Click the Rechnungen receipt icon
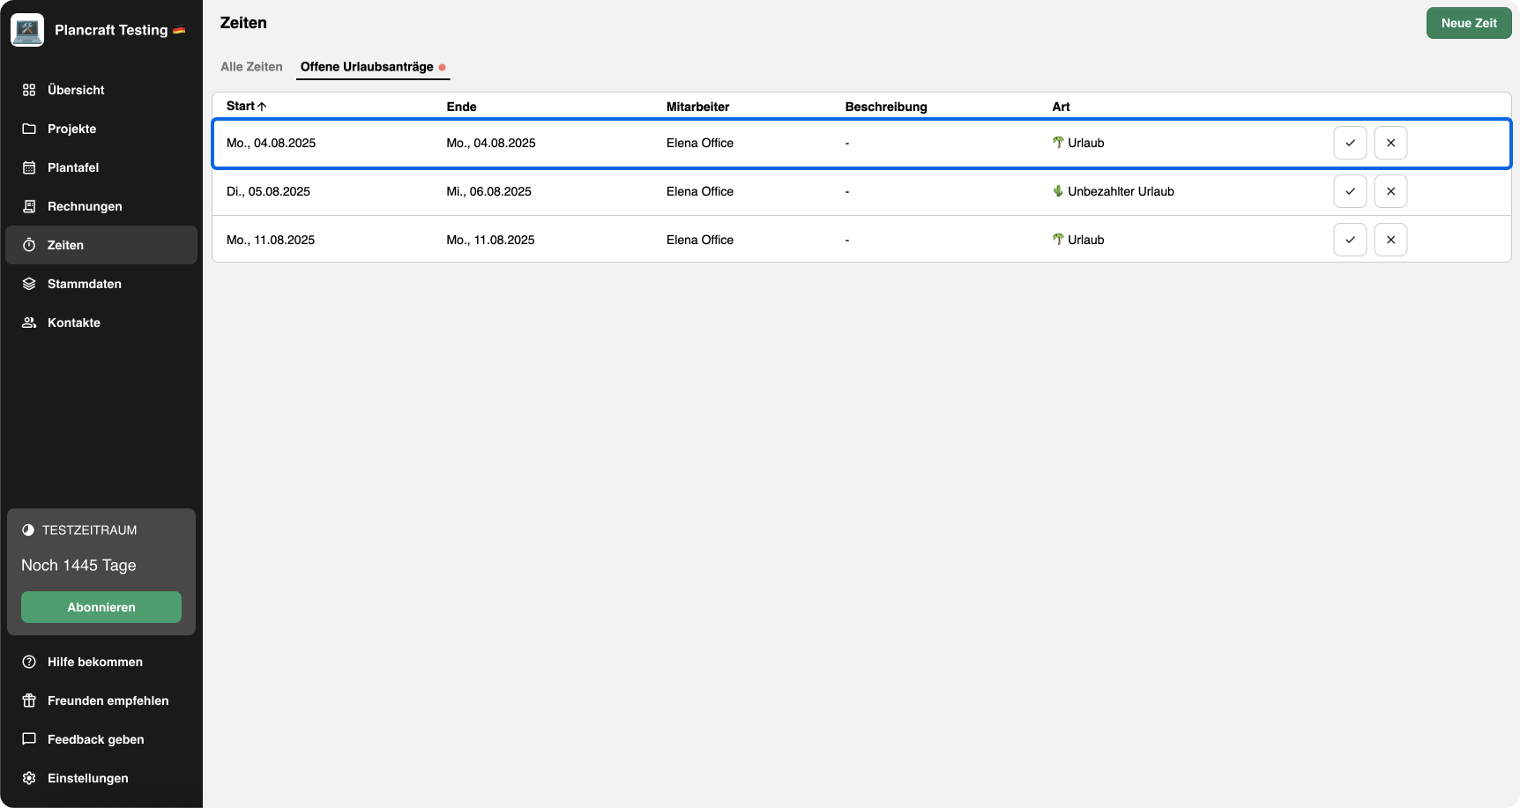The height and width of the screenshot is (808, 1520). tap(29, 206)
